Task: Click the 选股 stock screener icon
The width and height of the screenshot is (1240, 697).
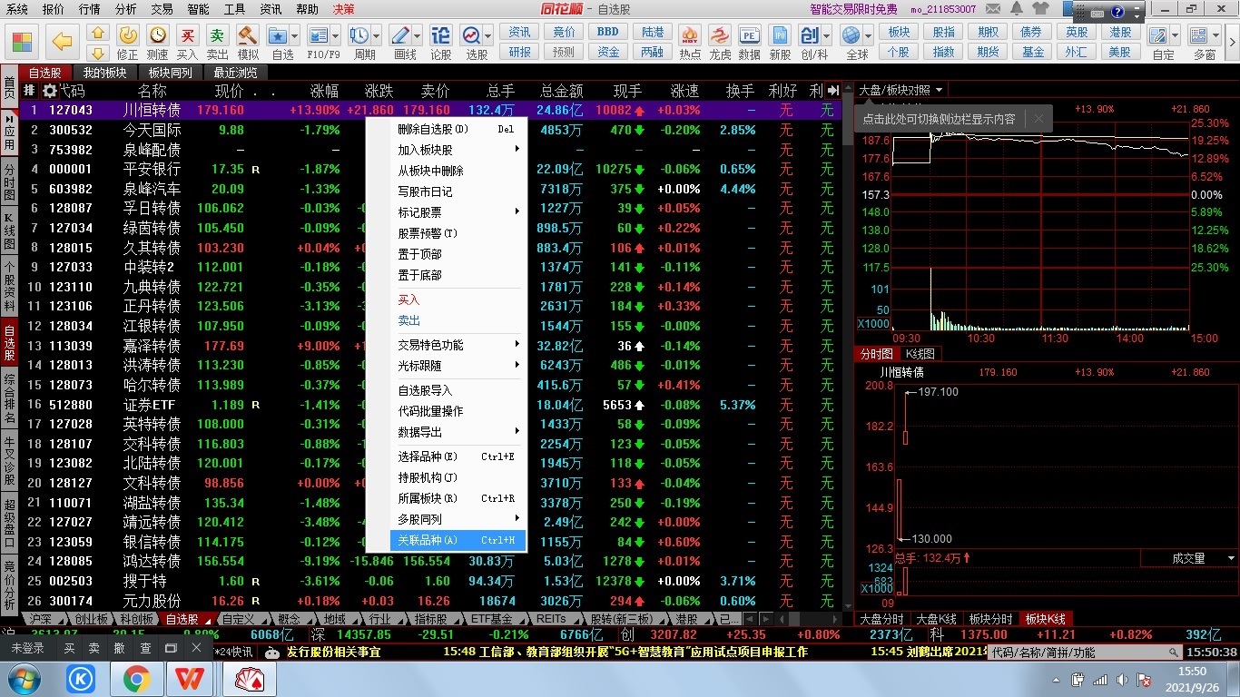Action: [x=473, y=38]
